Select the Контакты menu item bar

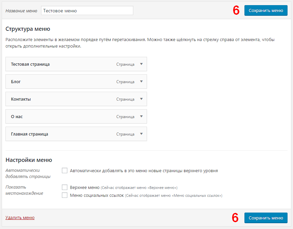point(76,99)
